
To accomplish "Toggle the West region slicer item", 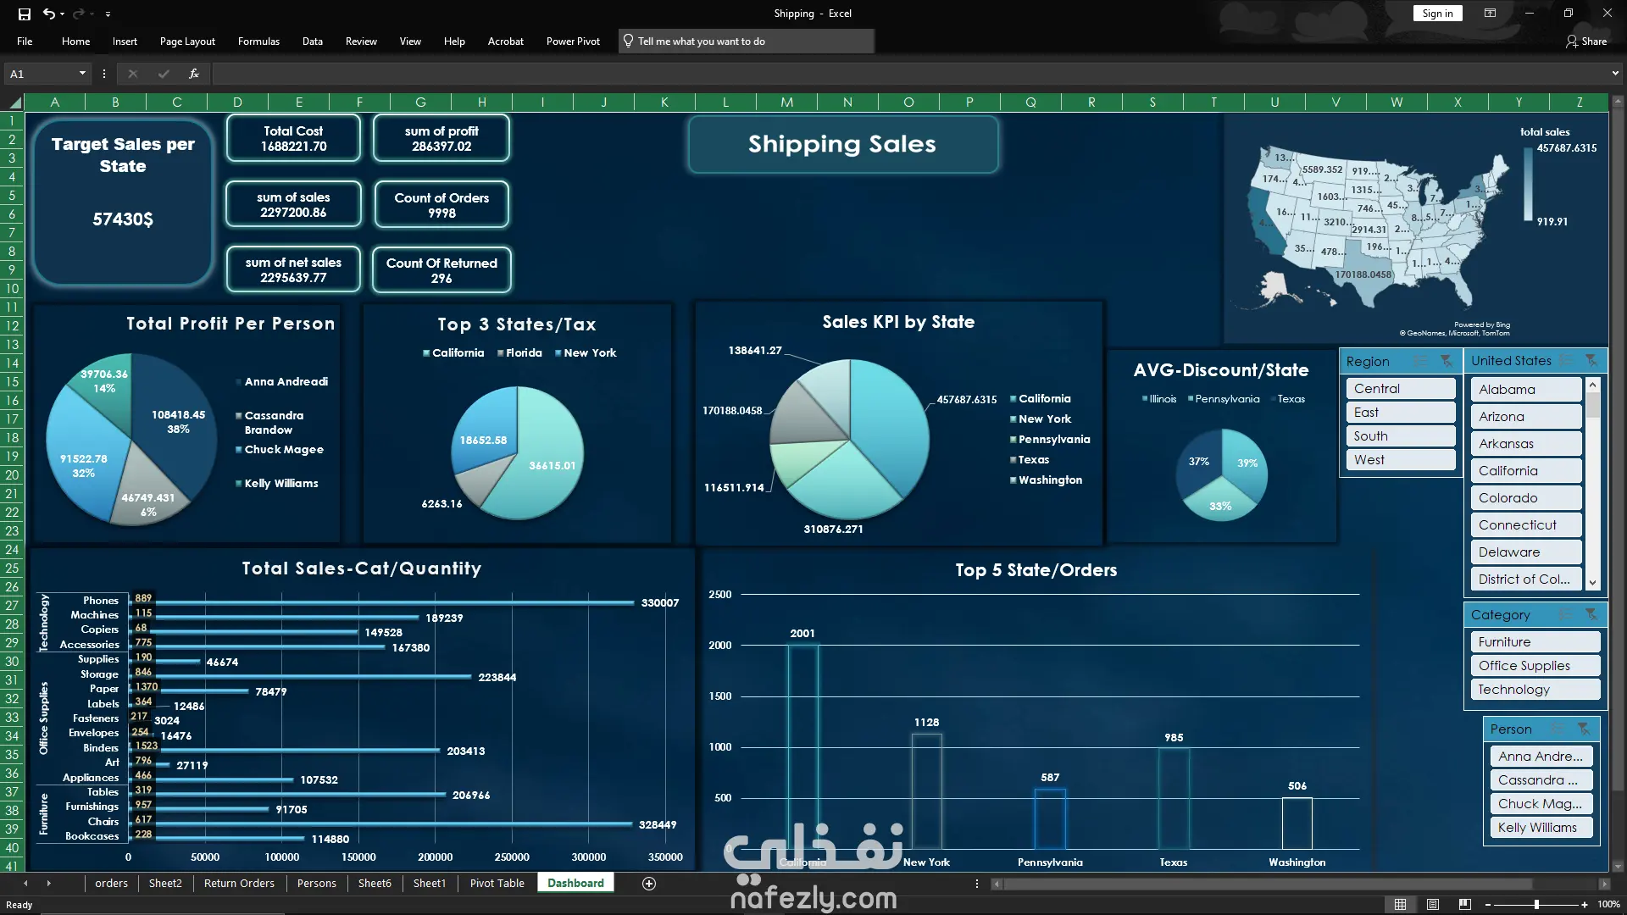I will tap(1400, 460).
